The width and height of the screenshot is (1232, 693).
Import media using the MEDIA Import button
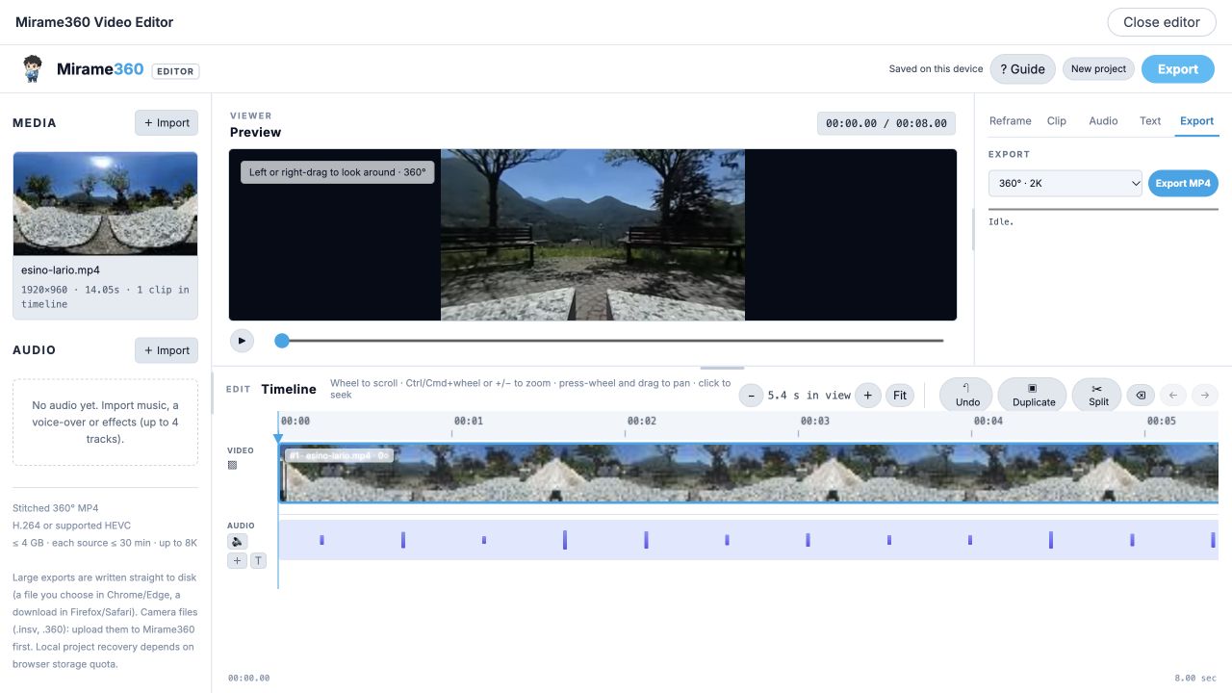pyautogui.click(x=167, y=123)
